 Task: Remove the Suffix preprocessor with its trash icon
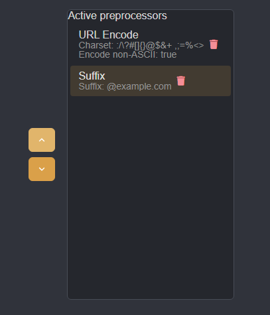tap(181, 81)
